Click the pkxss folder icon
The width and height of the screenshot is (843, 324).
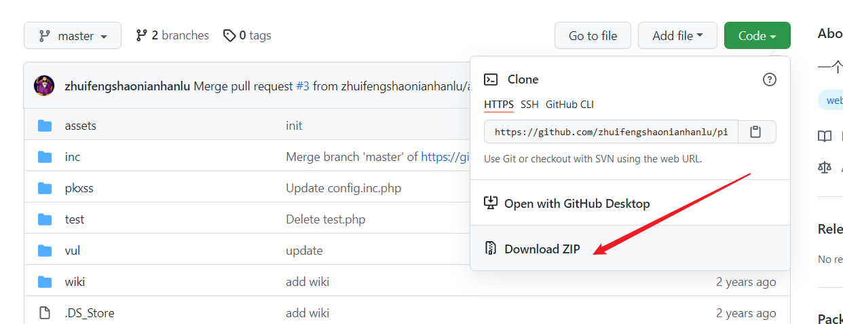(45, 188)
